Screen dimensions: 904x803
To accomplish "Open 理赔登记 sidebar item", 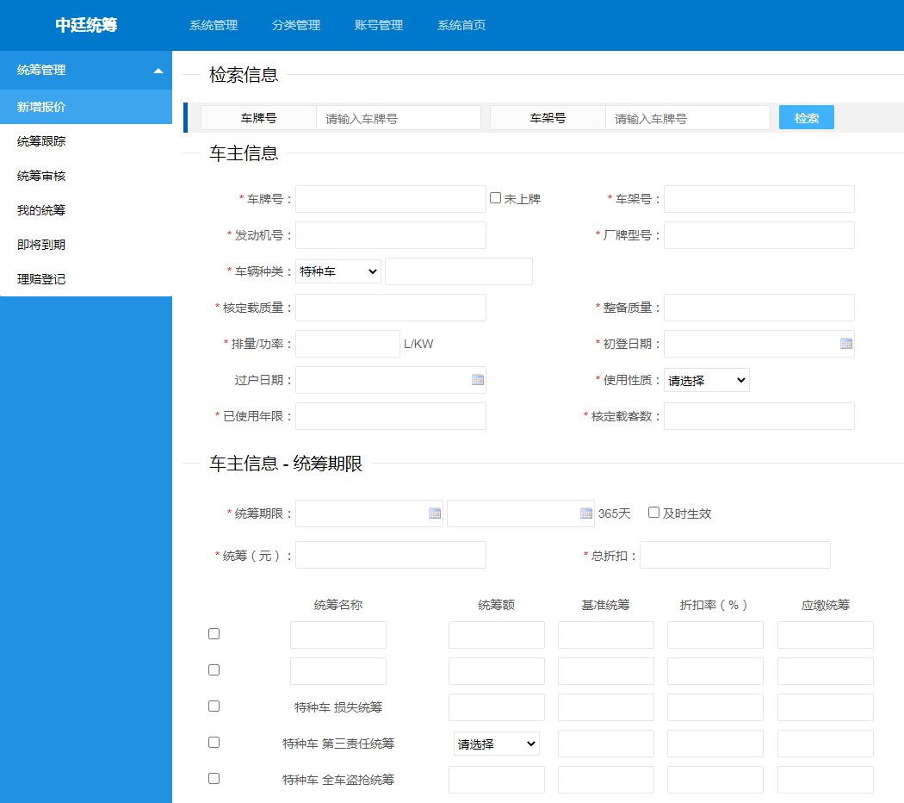I will (x=41, y=279).
